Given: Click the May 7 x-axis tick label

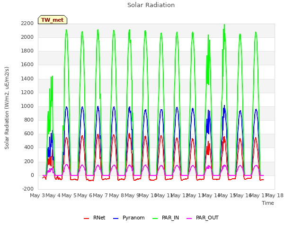Looking at the screenshot, I should click(x=100, y=195).
